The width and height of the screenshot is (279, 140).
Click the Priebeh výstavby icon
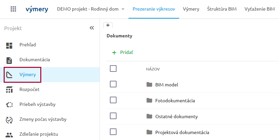point(9,105)
